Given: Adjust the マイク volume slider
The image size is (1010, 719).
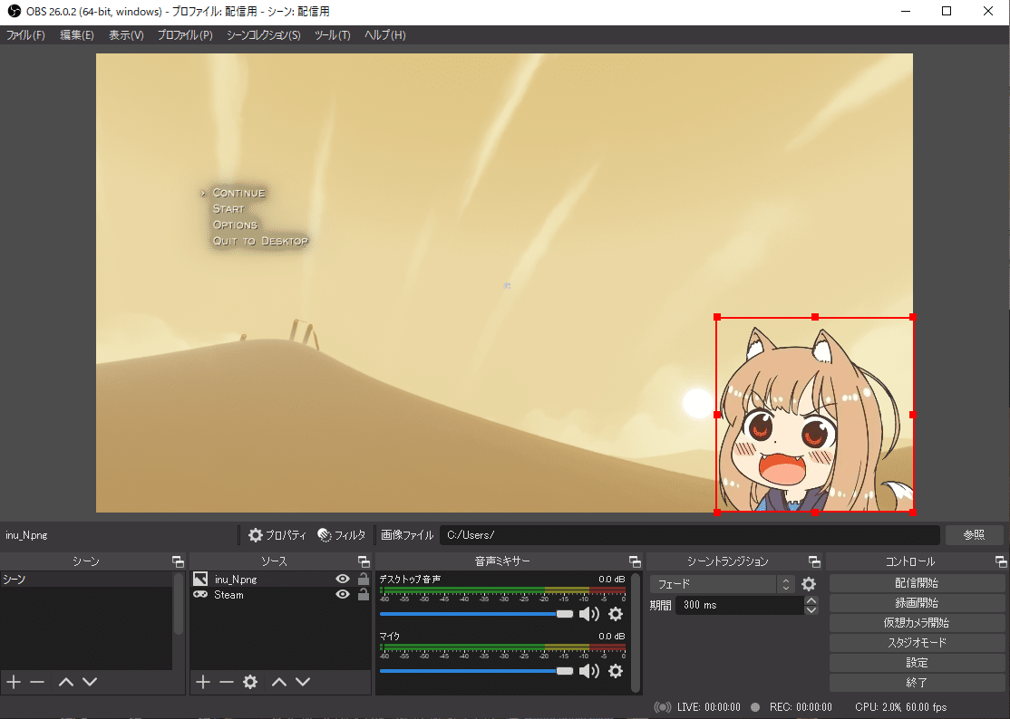Looking at the screenshot, I should (476, 671).
